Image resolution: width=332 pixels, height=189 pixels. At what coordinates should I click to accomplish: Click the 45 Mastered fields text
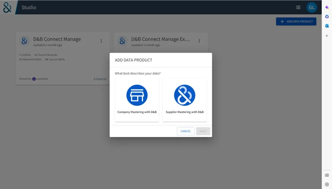pyautogui.click(x=30, y=59)
